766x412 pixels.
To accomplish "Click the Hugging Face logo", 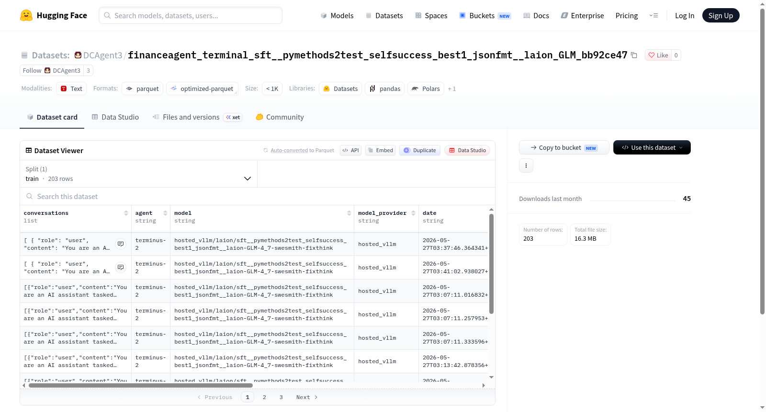I will pyautogui.click(x=54, y=15).
